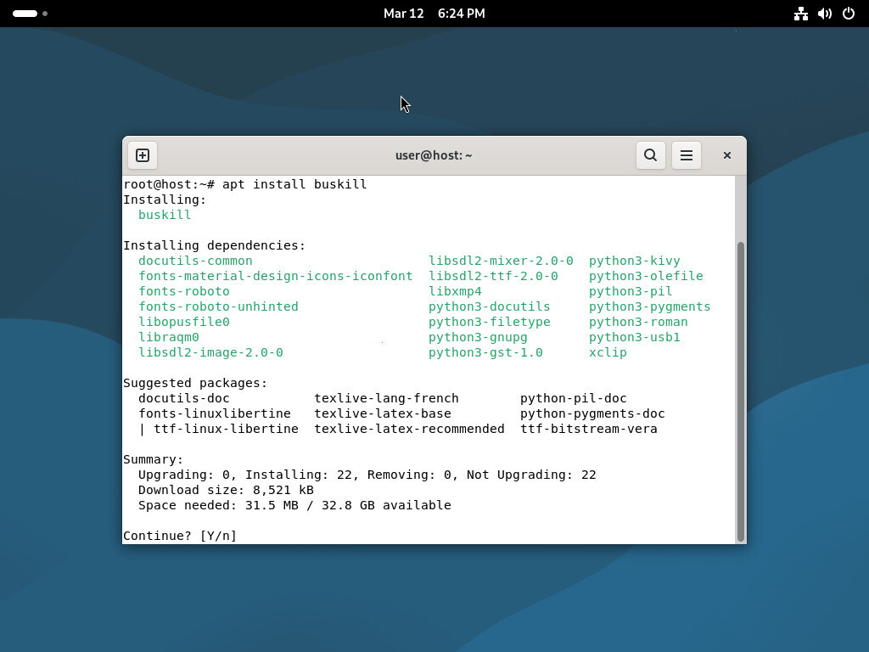
Task: Open the clock and calendar menu
Action: pos(434,14)
